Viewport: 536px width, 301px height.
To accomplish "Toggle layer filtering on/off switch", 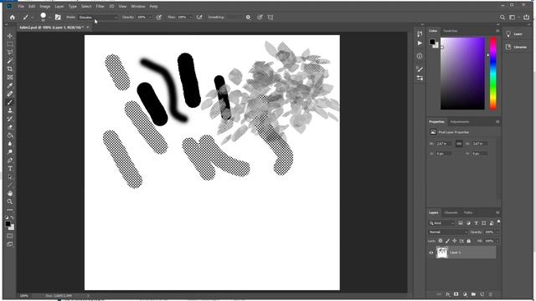I will [499, 222].
